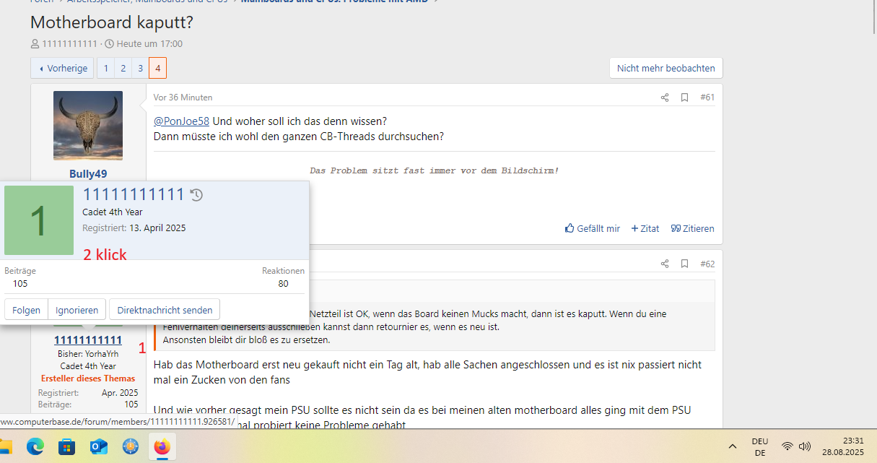The image size is (877, 463).
Task: Click 'Motherboard kaputt?' thread title
Action: (x=112, y=22)
